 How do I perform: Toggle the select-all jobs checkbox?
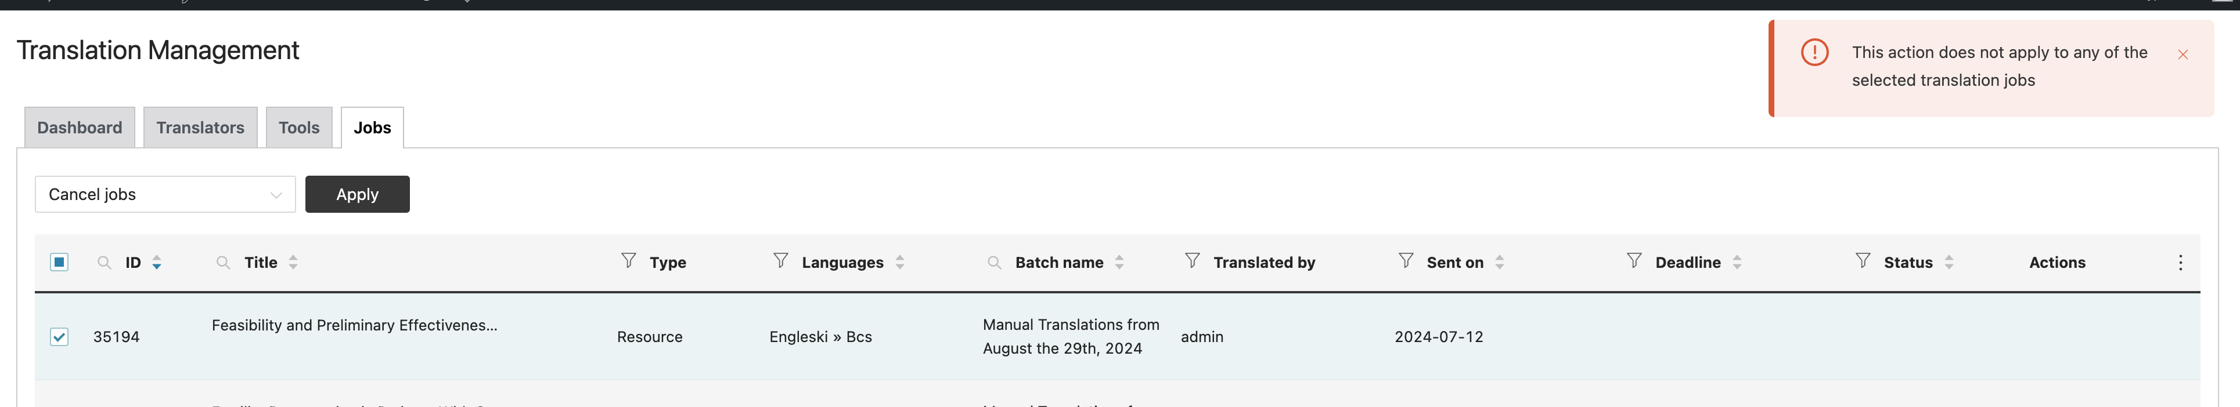tap(59, 262)
